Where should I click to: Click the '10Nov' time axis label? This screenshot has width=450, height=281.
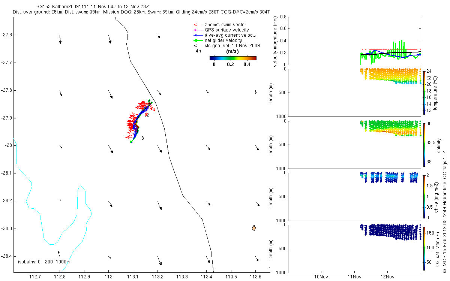tap(322, 277)
